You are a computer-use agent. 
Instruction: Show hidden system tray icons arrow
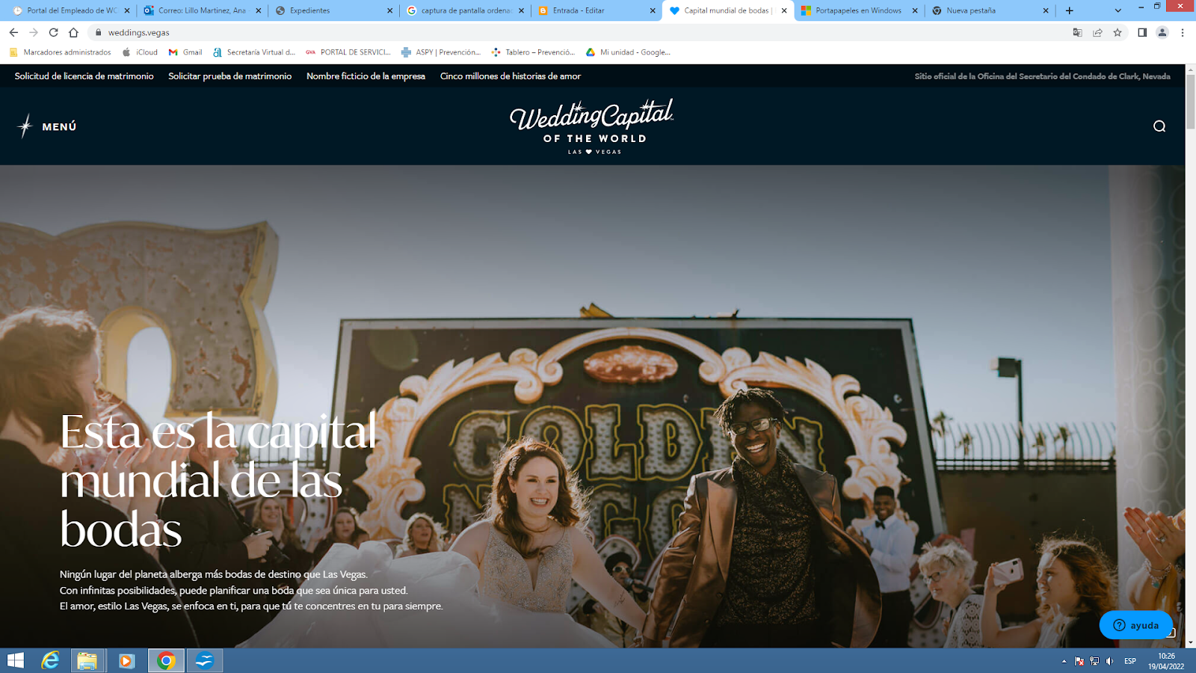click(x=1064, y=661)
